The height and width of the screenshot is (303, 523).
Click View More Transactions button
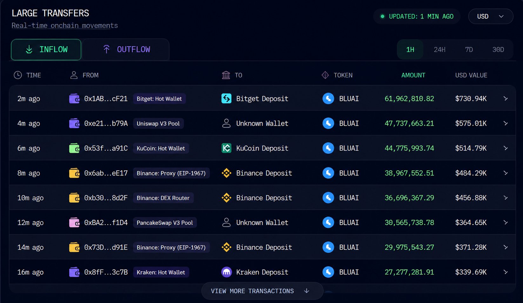[262, 291]
